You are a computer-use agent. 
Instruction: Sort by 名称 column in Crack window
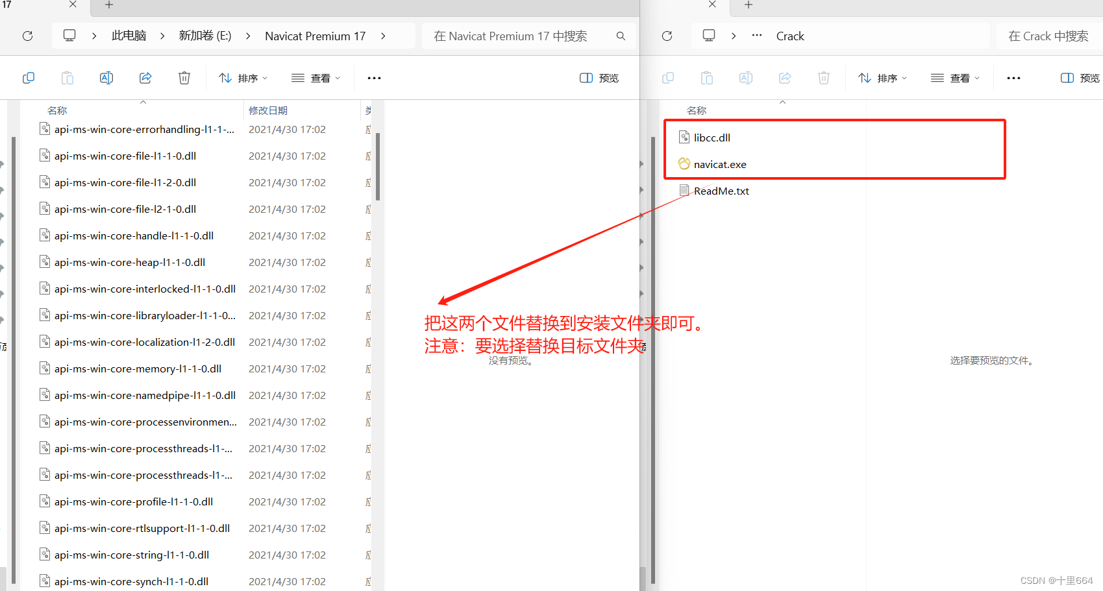pos(697,110)
